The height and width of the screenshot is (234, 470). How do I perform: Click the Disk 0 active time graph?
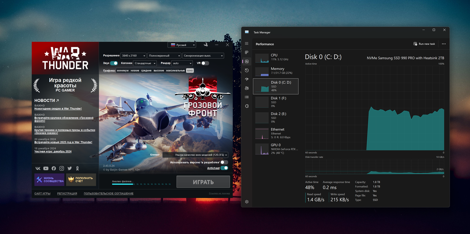[375, 108]
